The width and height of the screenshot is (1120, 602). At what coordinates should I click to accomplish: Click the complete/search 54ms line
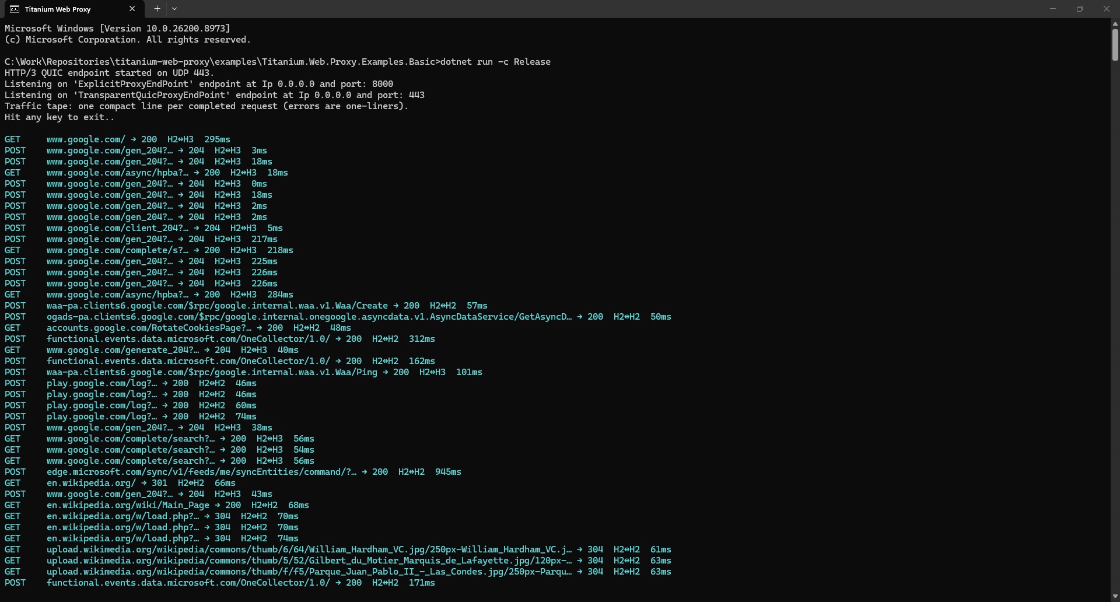(159, 450)
